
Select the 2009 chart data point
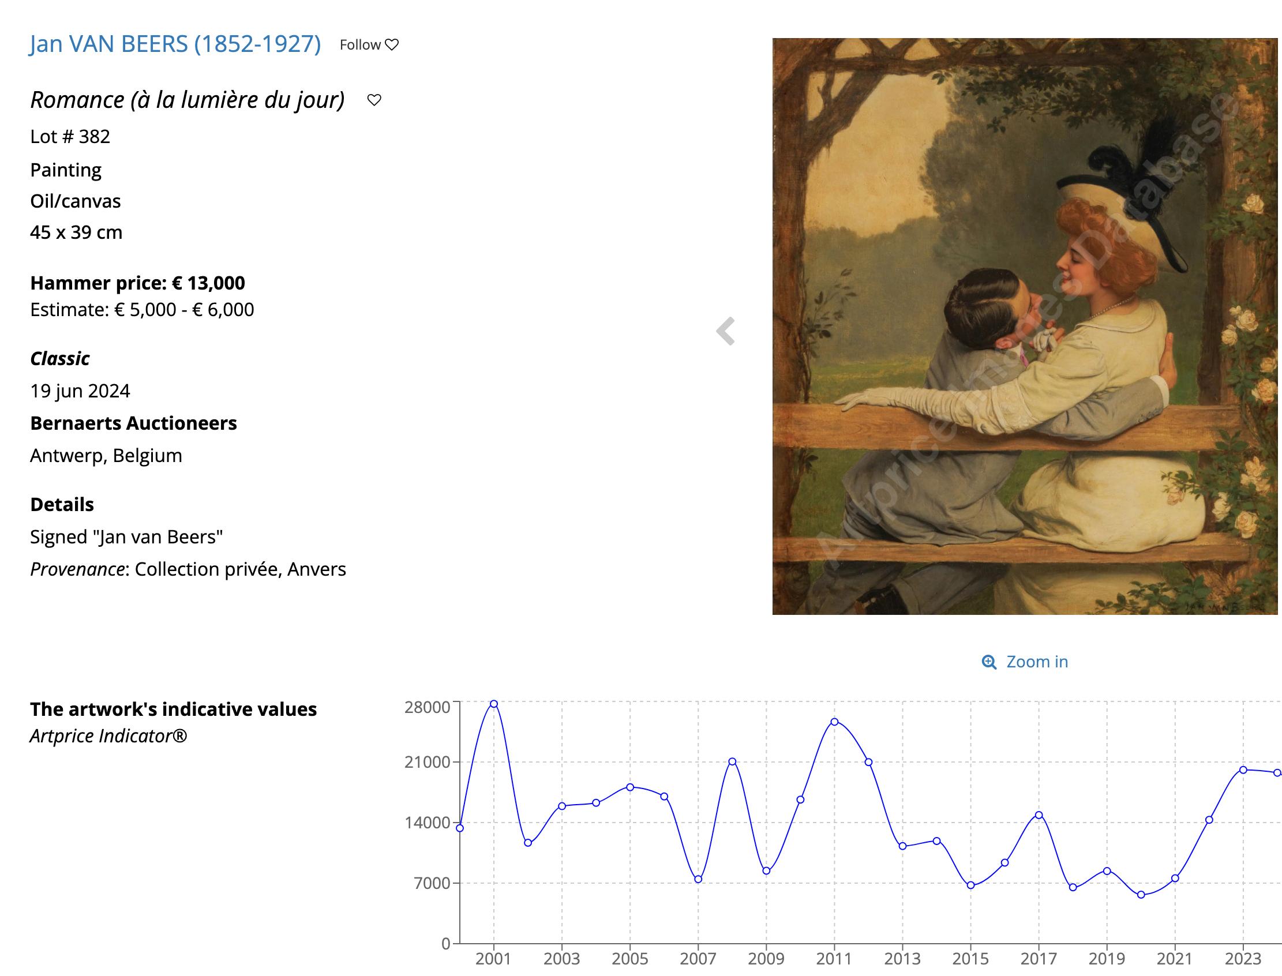point(766,871)
